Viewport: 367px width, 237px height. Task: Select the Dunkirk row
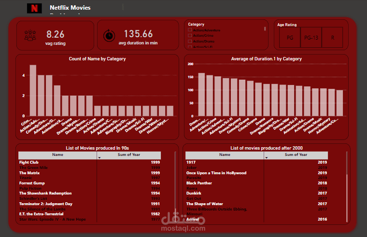click(257, 194)
